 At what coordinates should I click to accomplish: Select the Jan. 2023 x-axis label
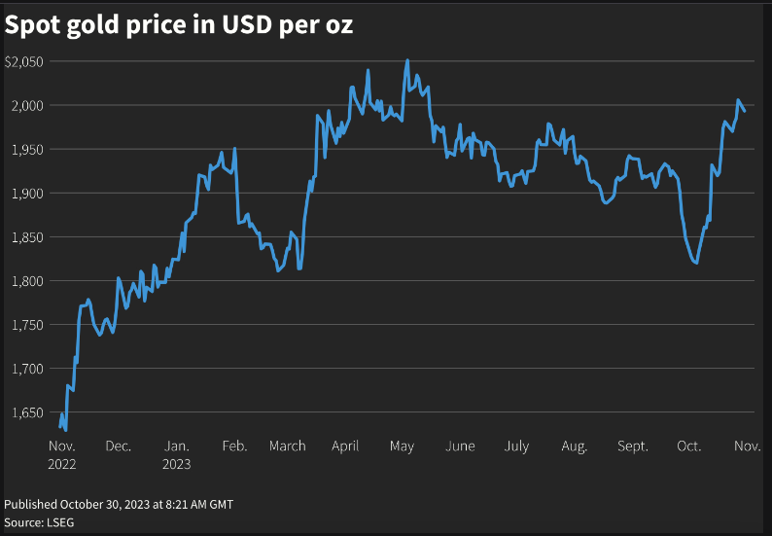click(x=176, y=454)
